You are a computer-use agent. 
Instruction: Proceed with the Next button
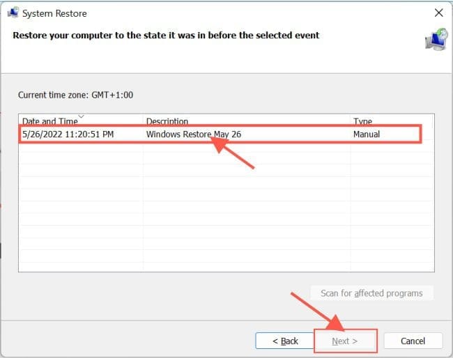tap(344, 341)
